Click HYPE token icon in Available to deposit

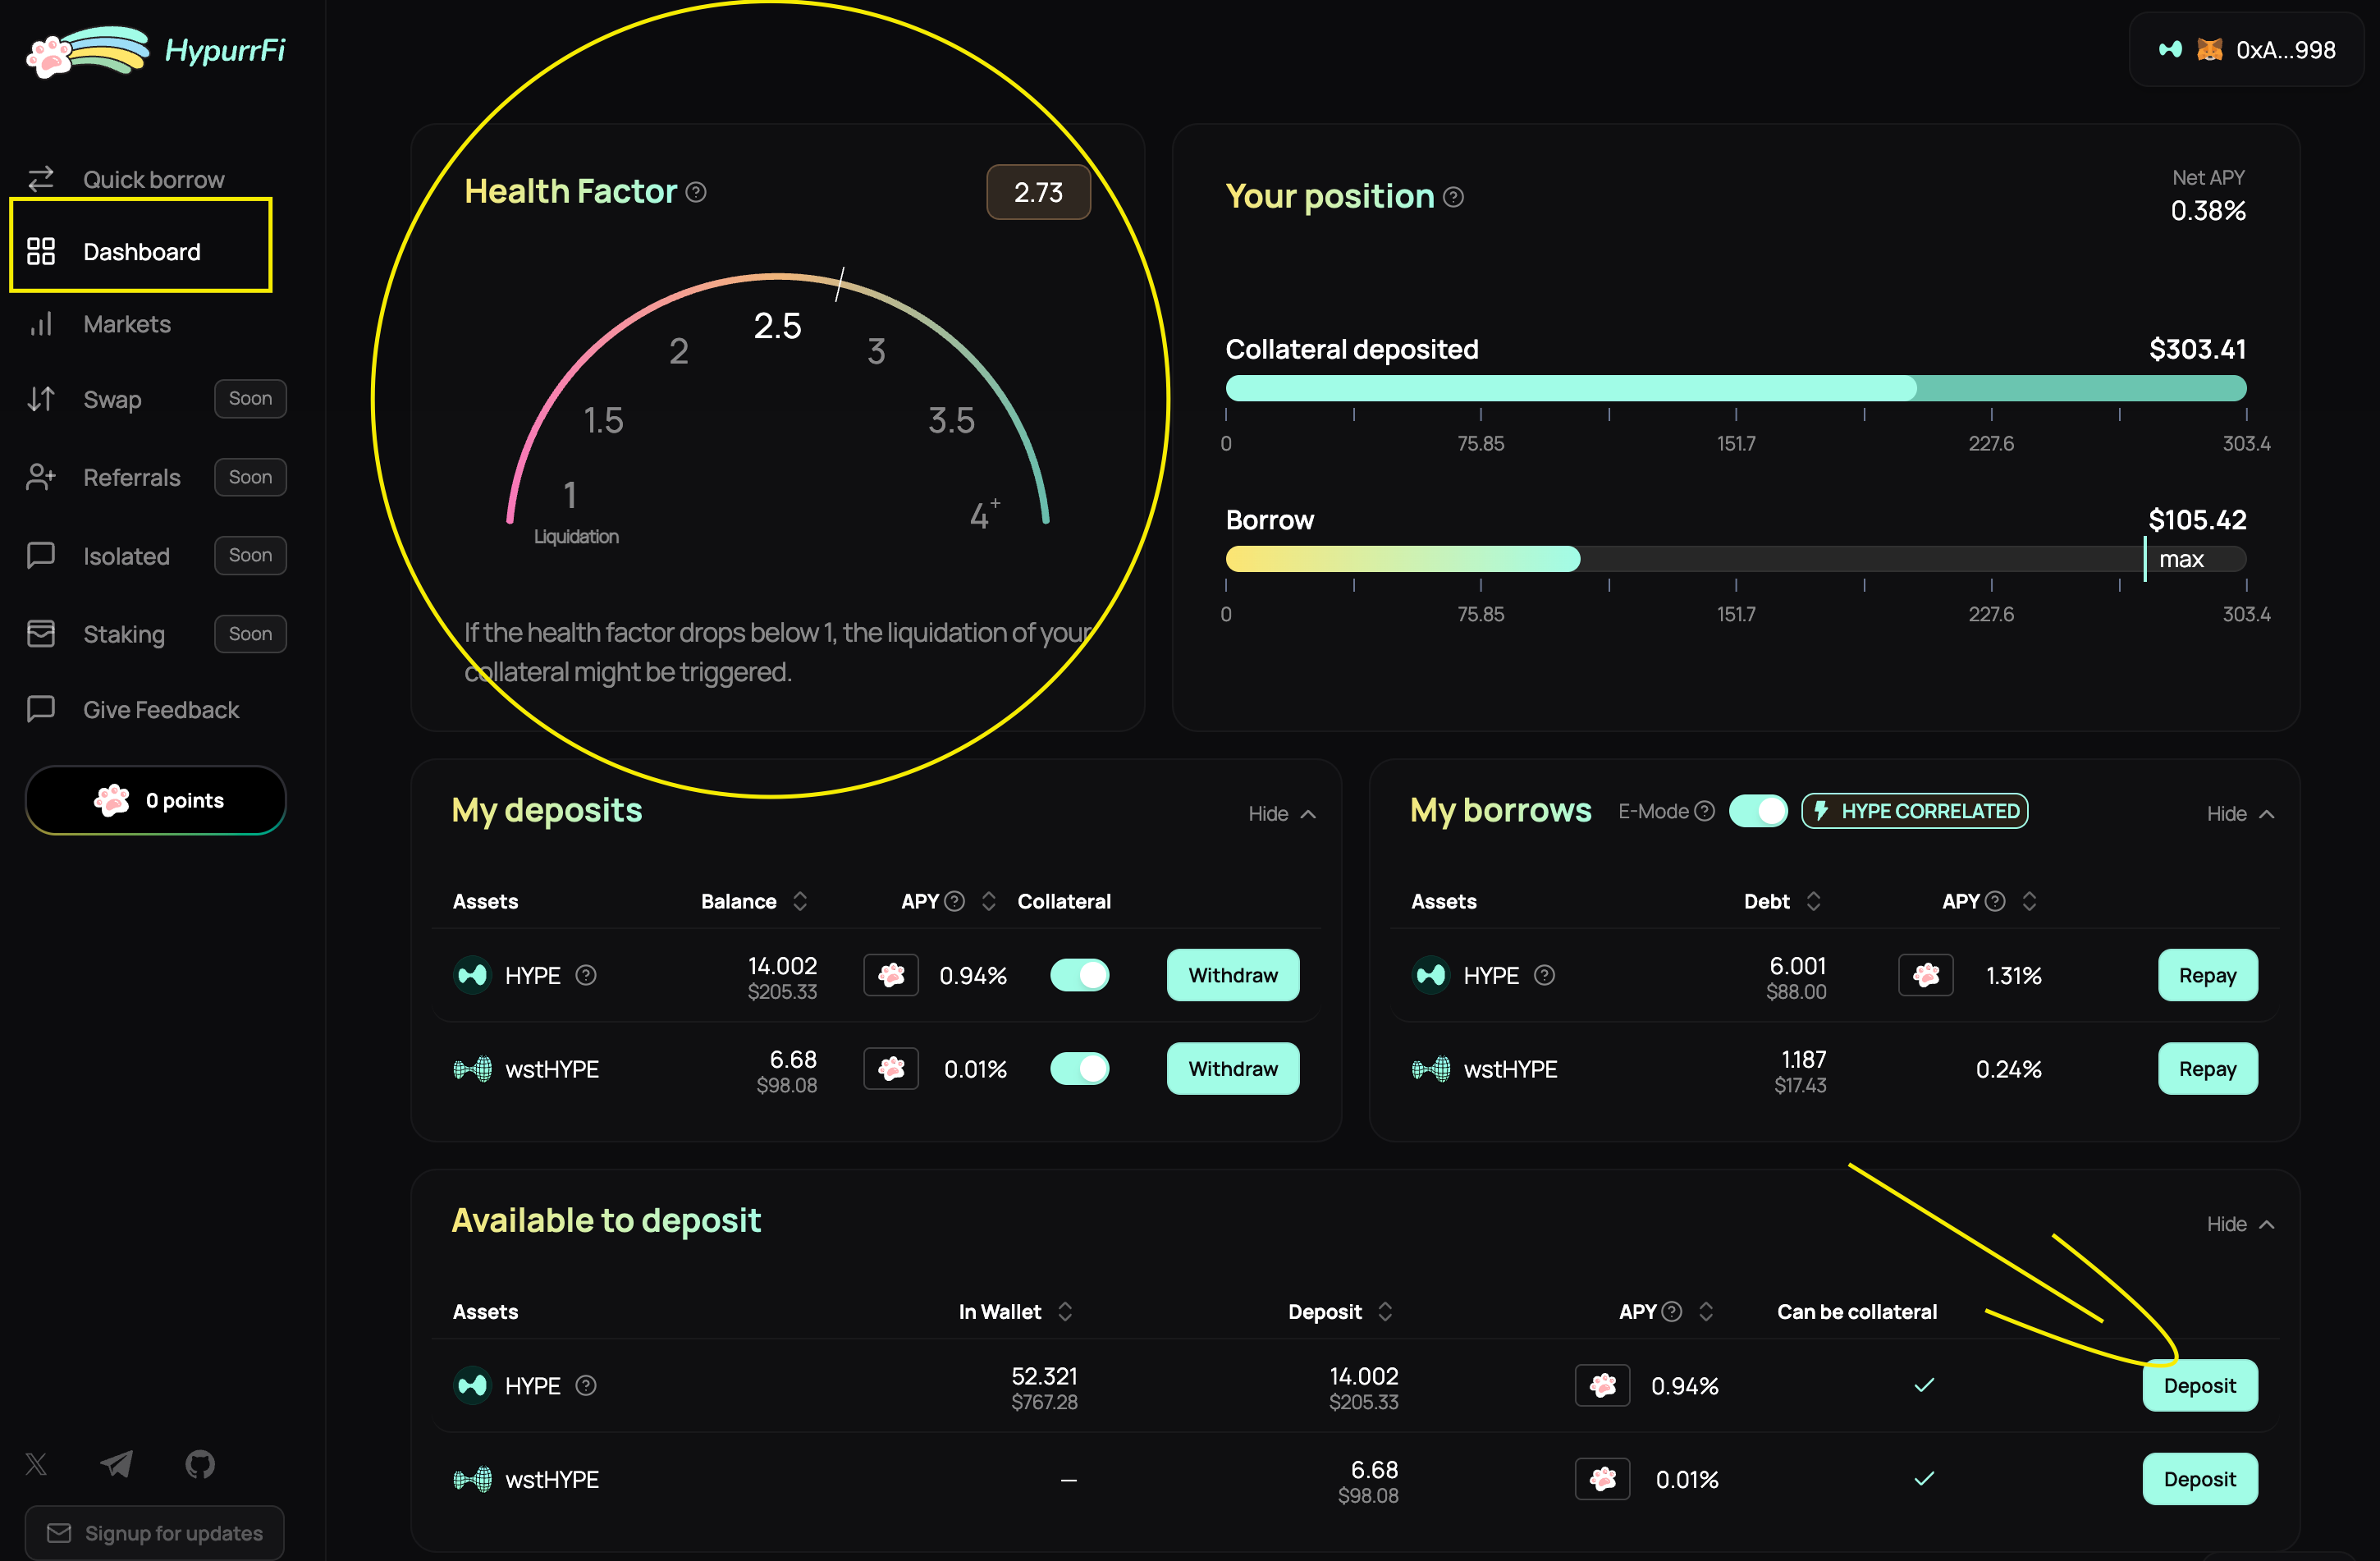pos(472,1385)
